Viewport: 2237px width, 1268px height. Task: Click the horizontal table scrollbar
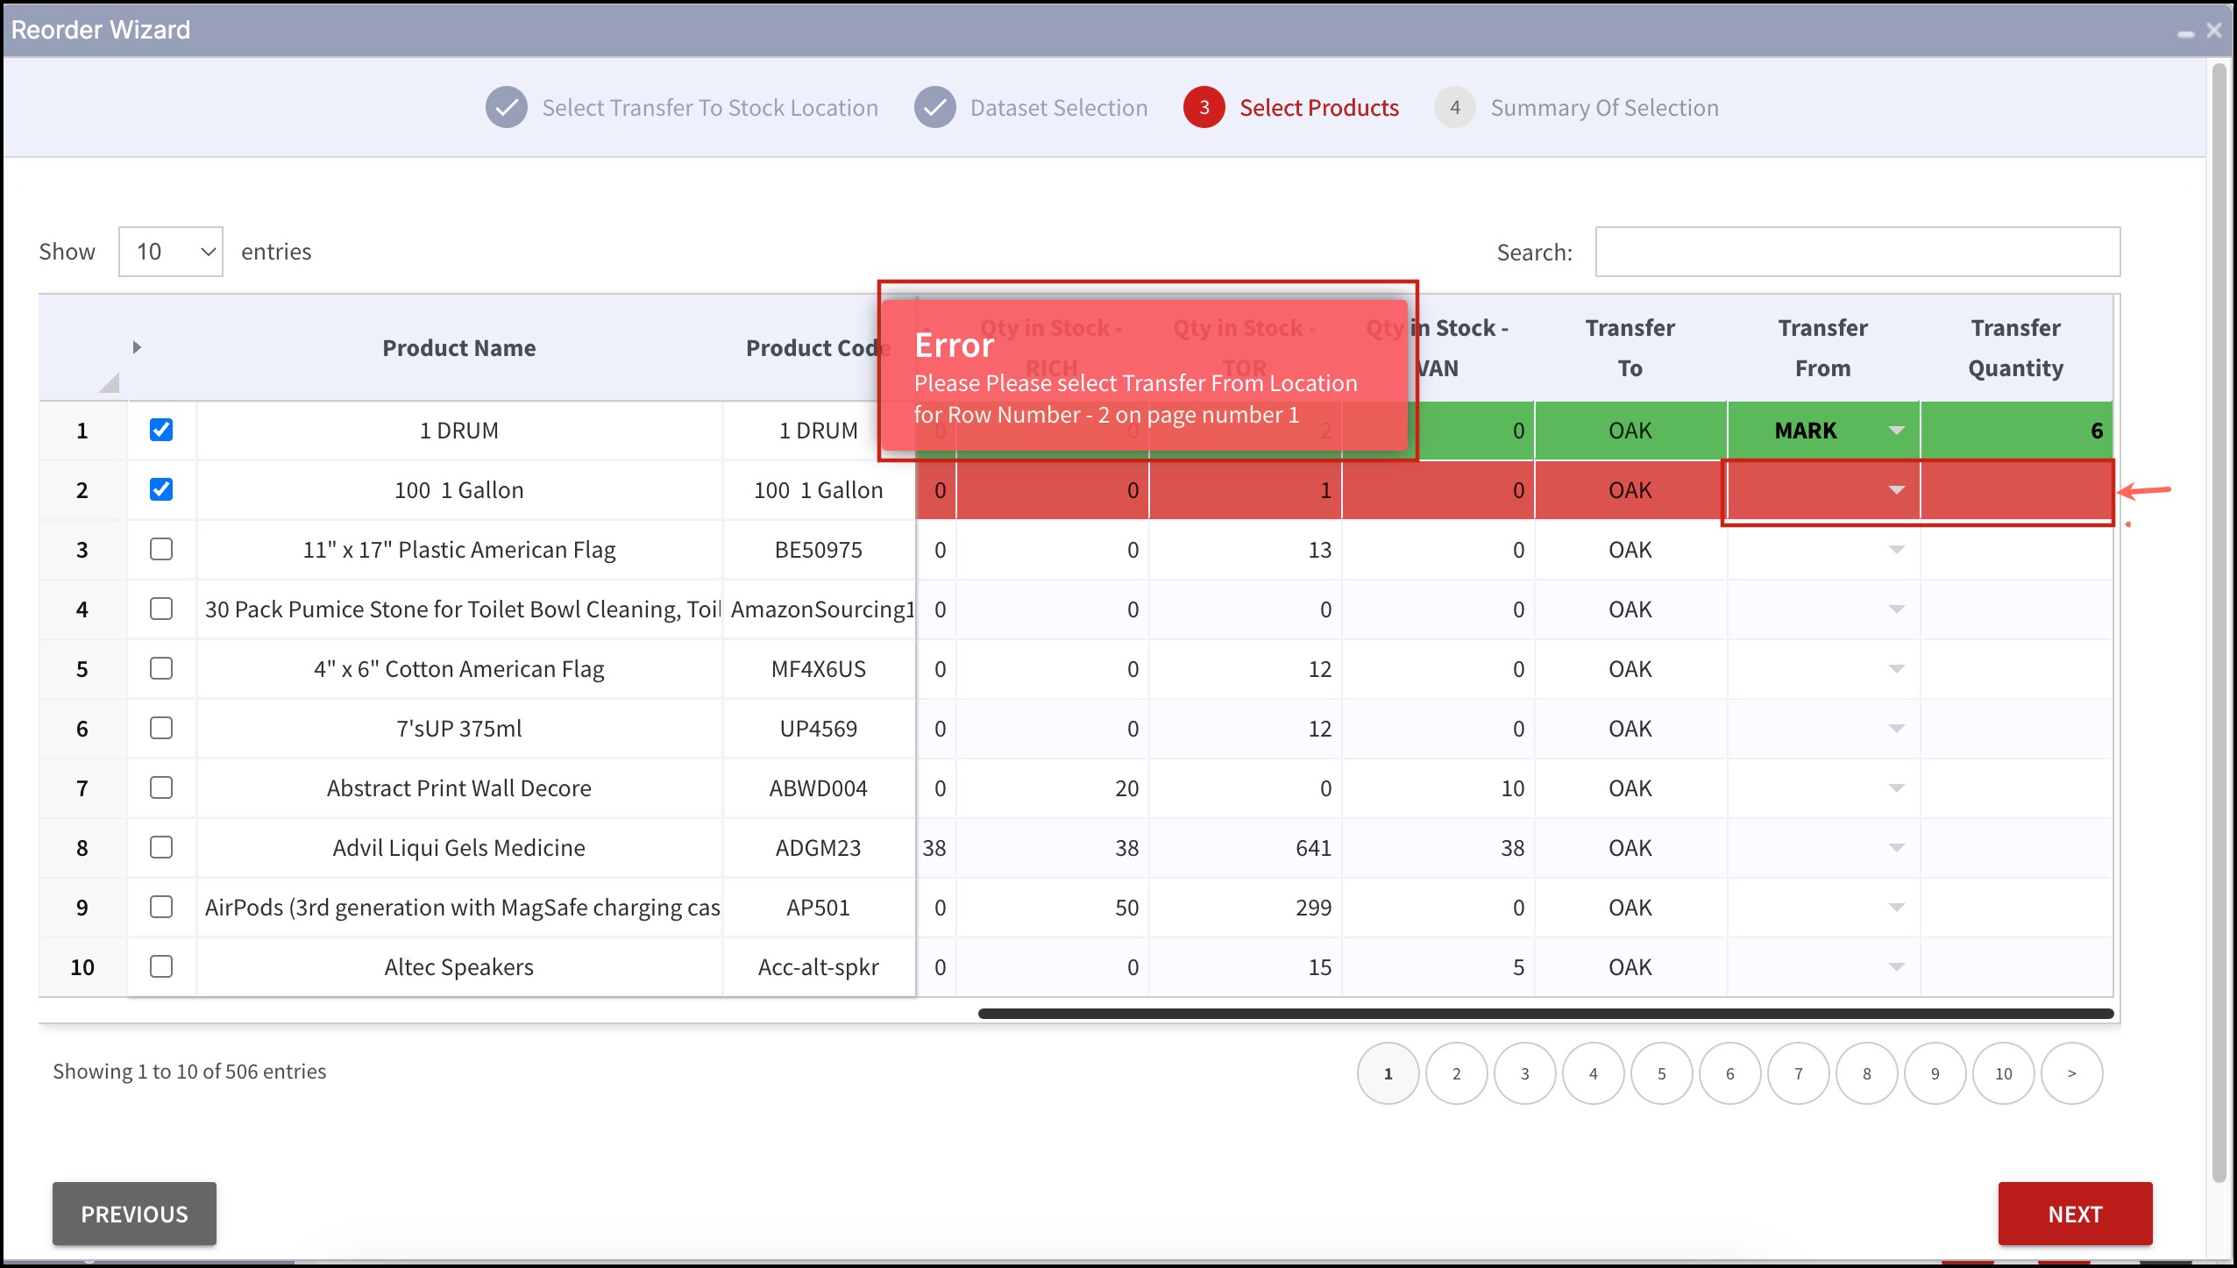[x=1545, y=1014]
